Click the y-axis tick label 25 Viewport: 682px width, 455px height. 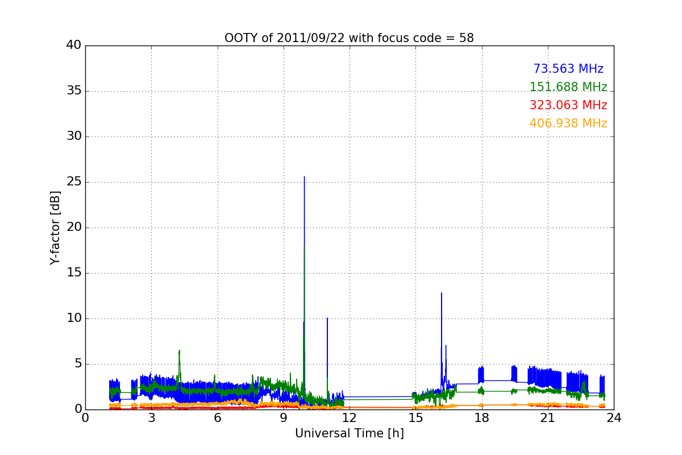74,182
